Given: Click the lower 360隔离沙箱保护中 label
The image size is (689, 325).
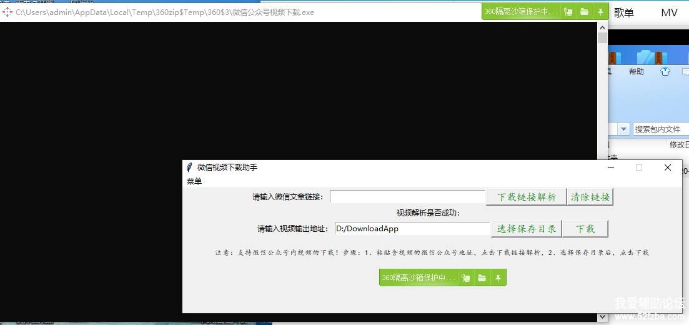Looking at the screenshot, I should [x=419, y=277].
